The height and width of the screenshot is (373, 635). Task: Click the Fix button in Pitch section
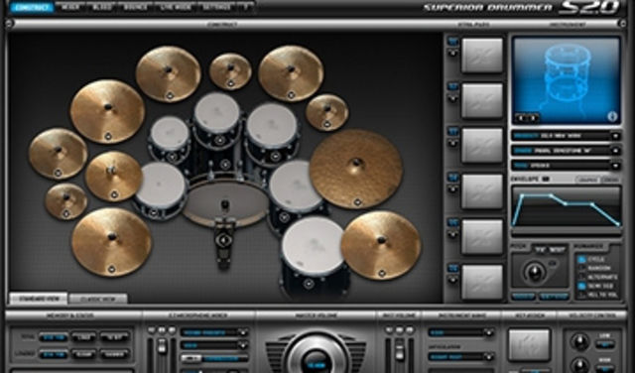click(539, 249)
